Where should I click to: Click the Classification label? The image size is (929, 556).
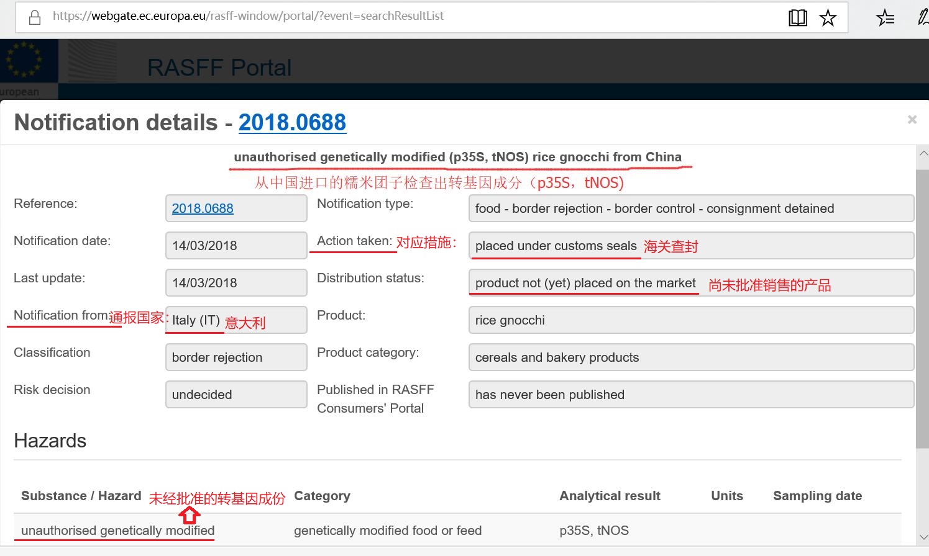tap(52, 352)
